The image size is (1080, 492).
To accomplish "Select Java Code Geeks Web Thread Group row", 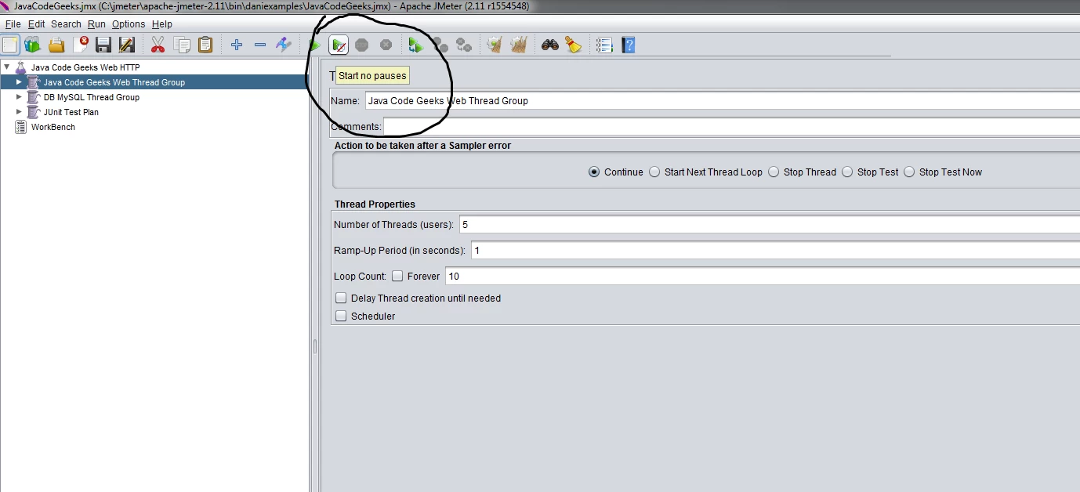I will 114,82.
